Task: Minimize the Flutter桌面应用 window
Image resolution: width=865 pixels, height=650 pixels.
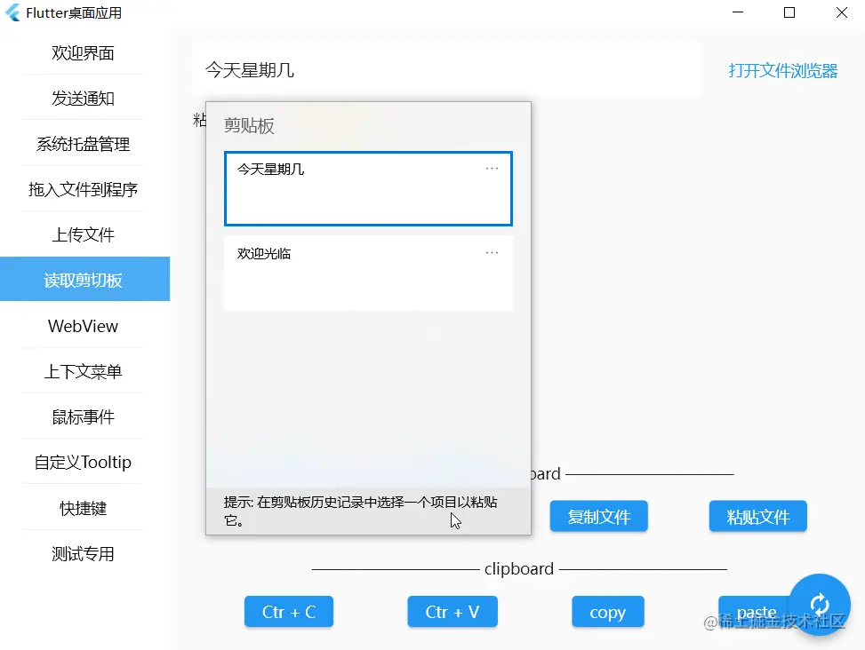Action: 738,12
